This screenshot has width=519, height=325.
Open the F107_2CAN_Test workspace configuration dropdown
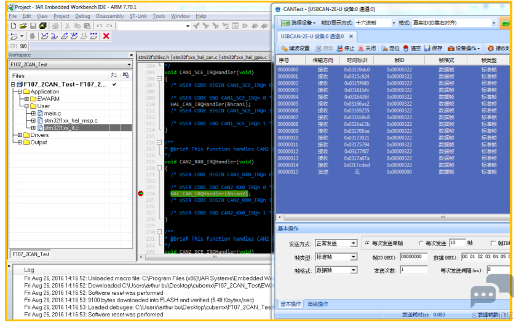click(x=71, y=65)
